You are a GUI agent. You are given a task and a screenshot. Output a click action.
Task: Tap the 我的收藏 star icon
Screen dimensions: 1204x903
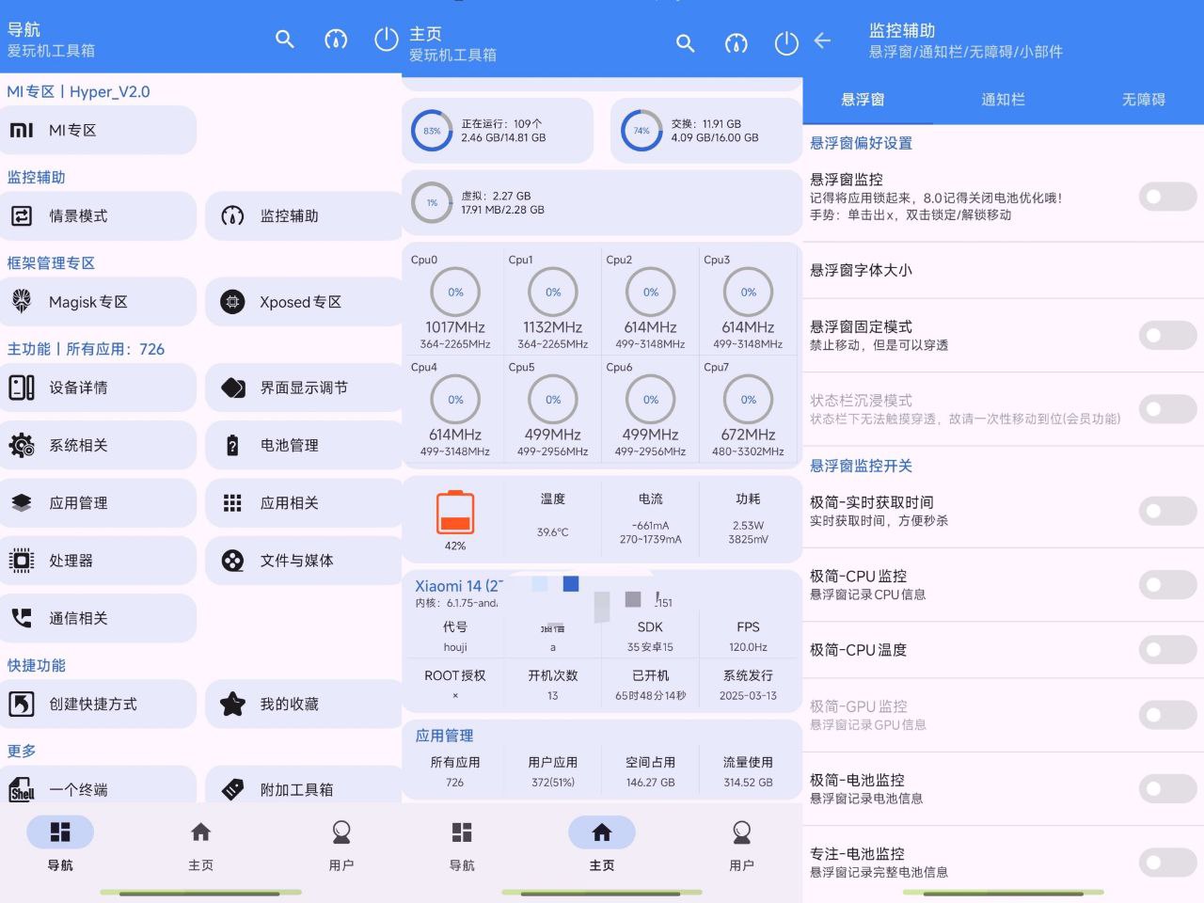coord(232,704)
